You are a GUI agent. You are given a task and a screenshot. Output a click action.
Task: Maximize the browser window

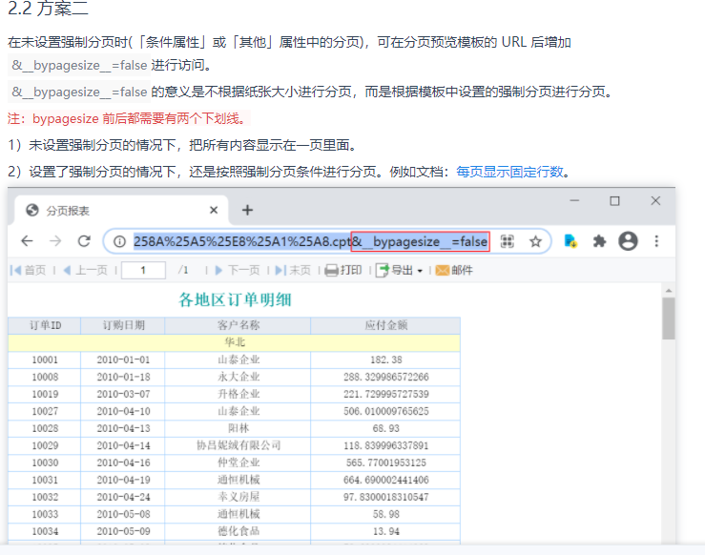614,201
